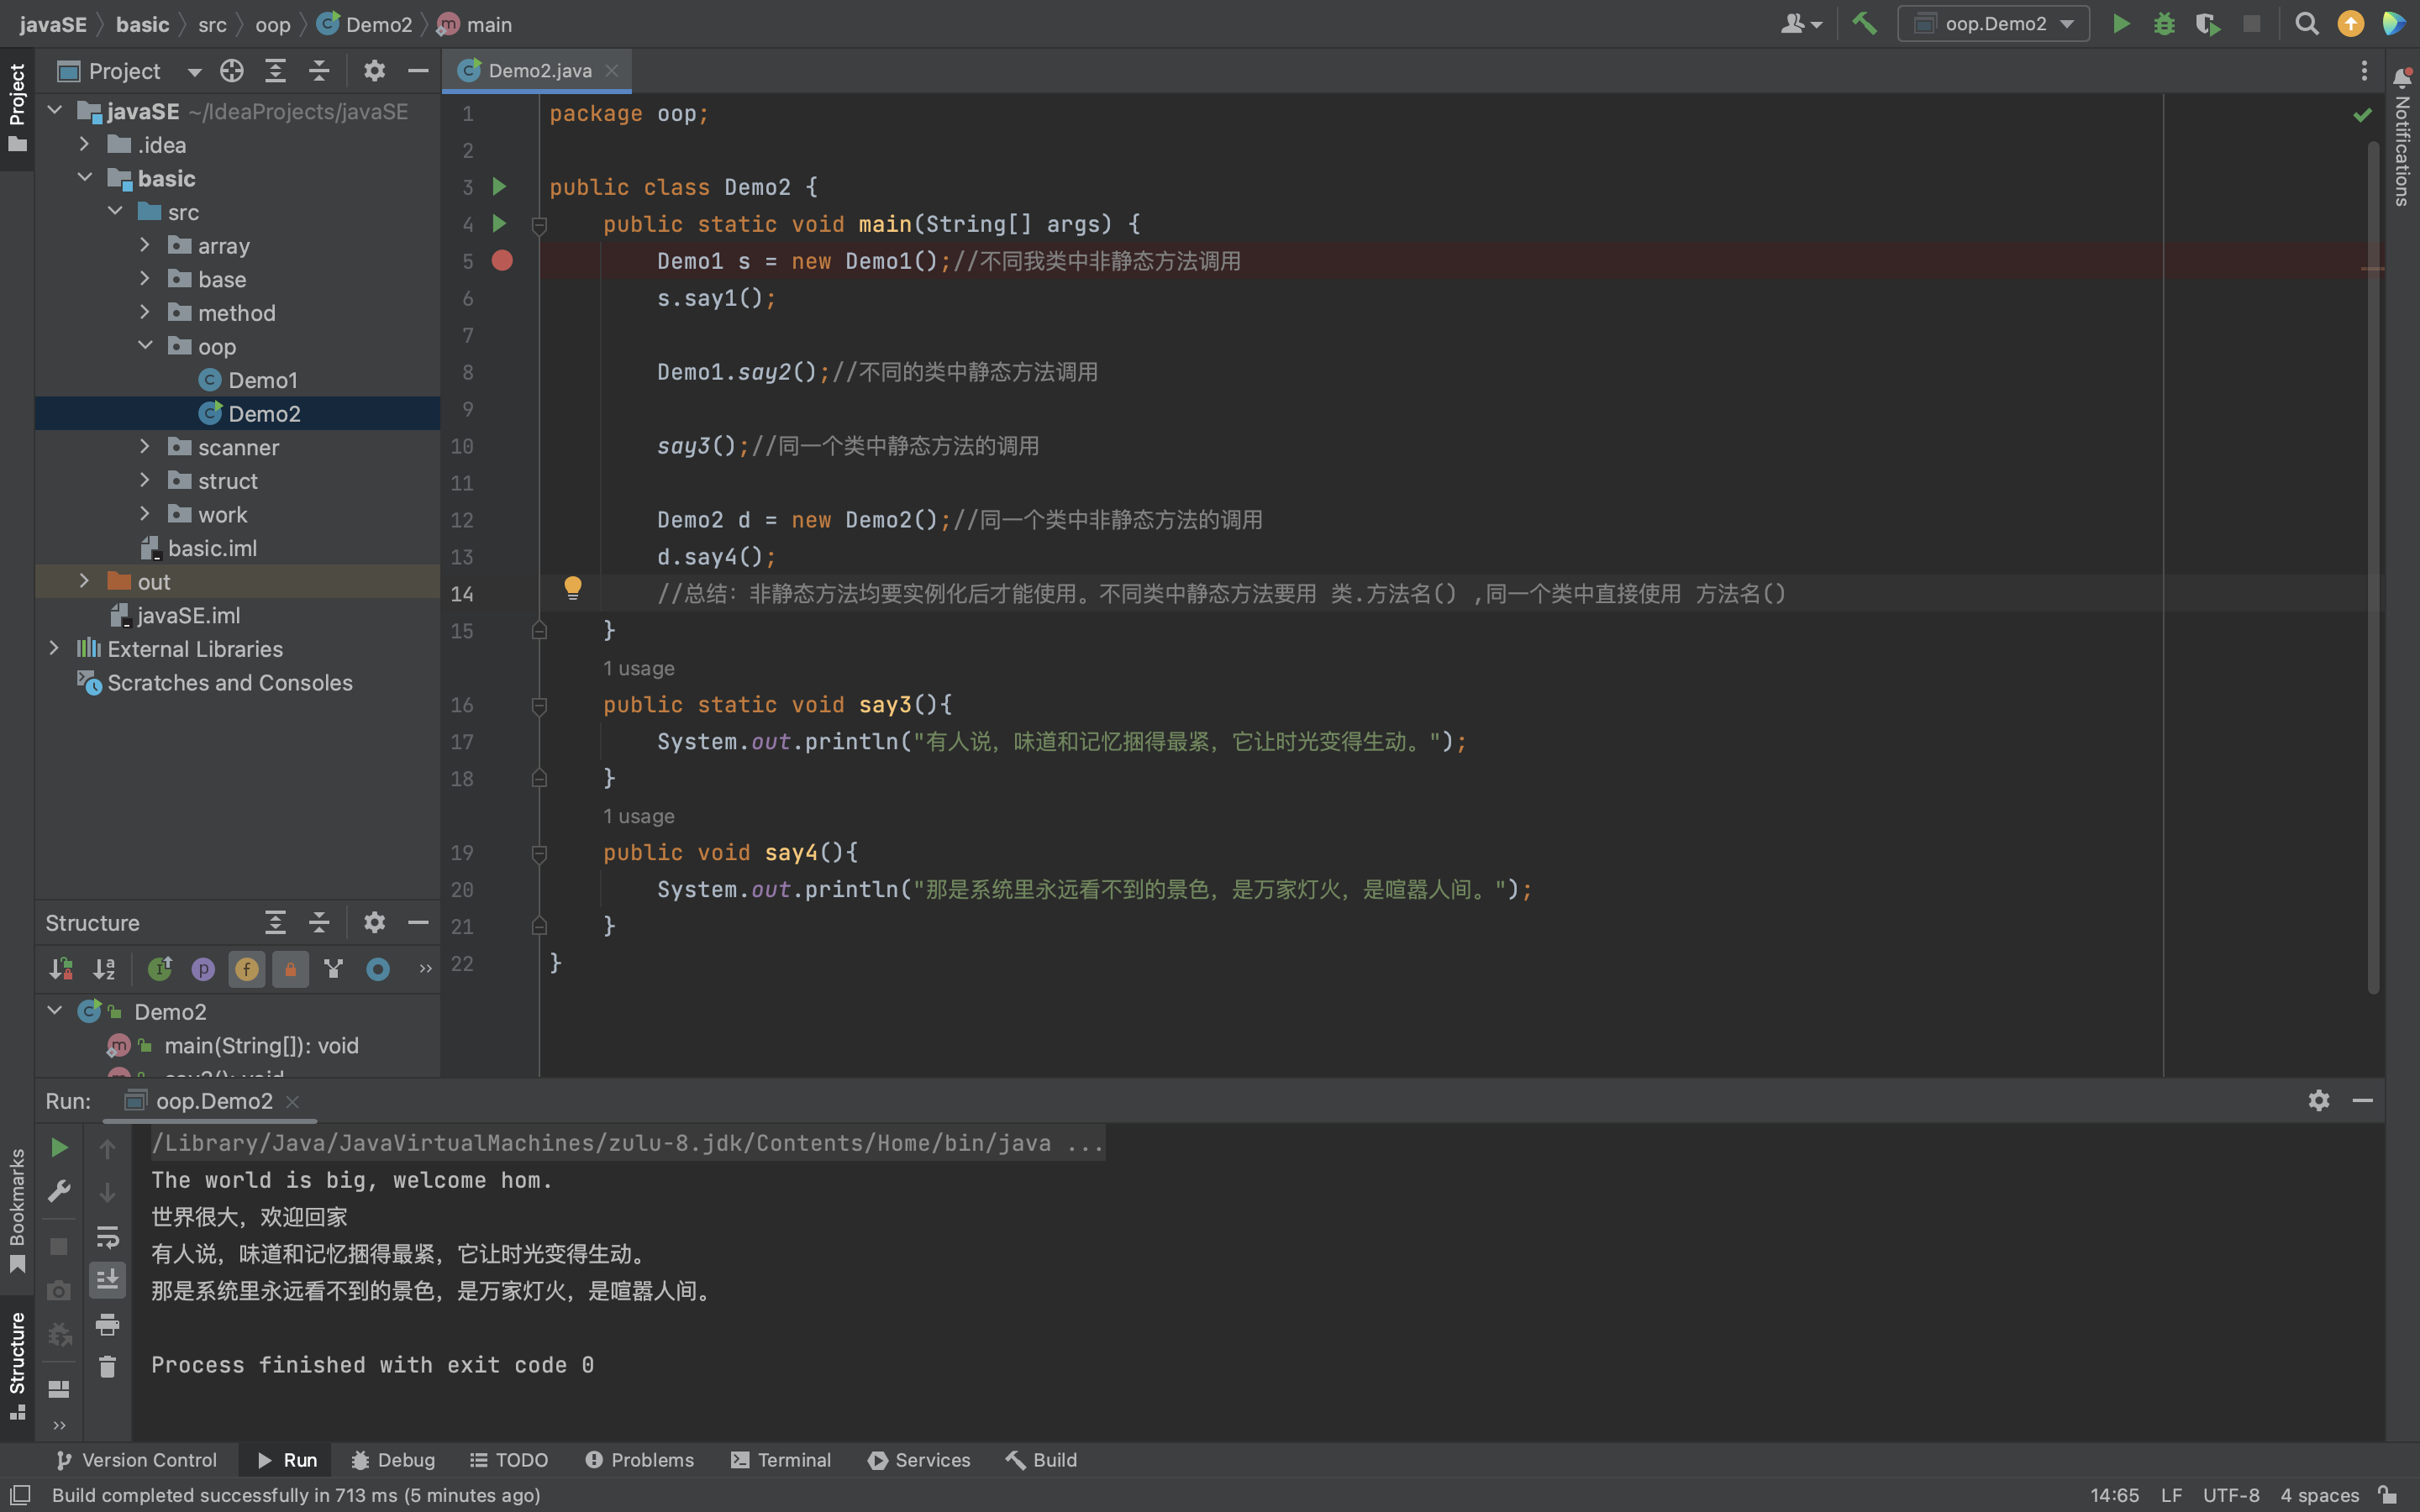
Task: Select opened file locate target icon
Action: [x=232, y=71]
